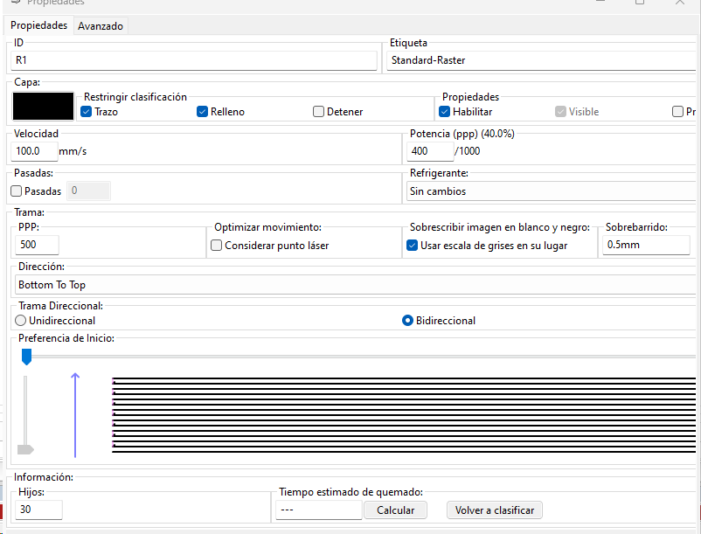Enable the Pasadas checkbox
The image size is (701, 534).
coord(16,191)
